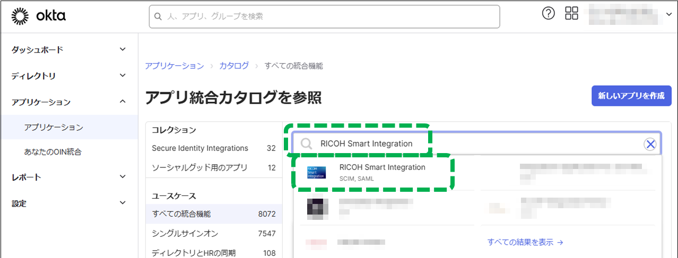Clear the catalog search with X icon
This screenshot has height=258, width=678.
(x=650, y=144)
